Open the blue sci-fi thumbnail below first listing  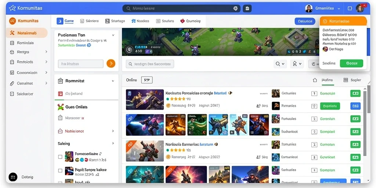click(x=145, y=125)
